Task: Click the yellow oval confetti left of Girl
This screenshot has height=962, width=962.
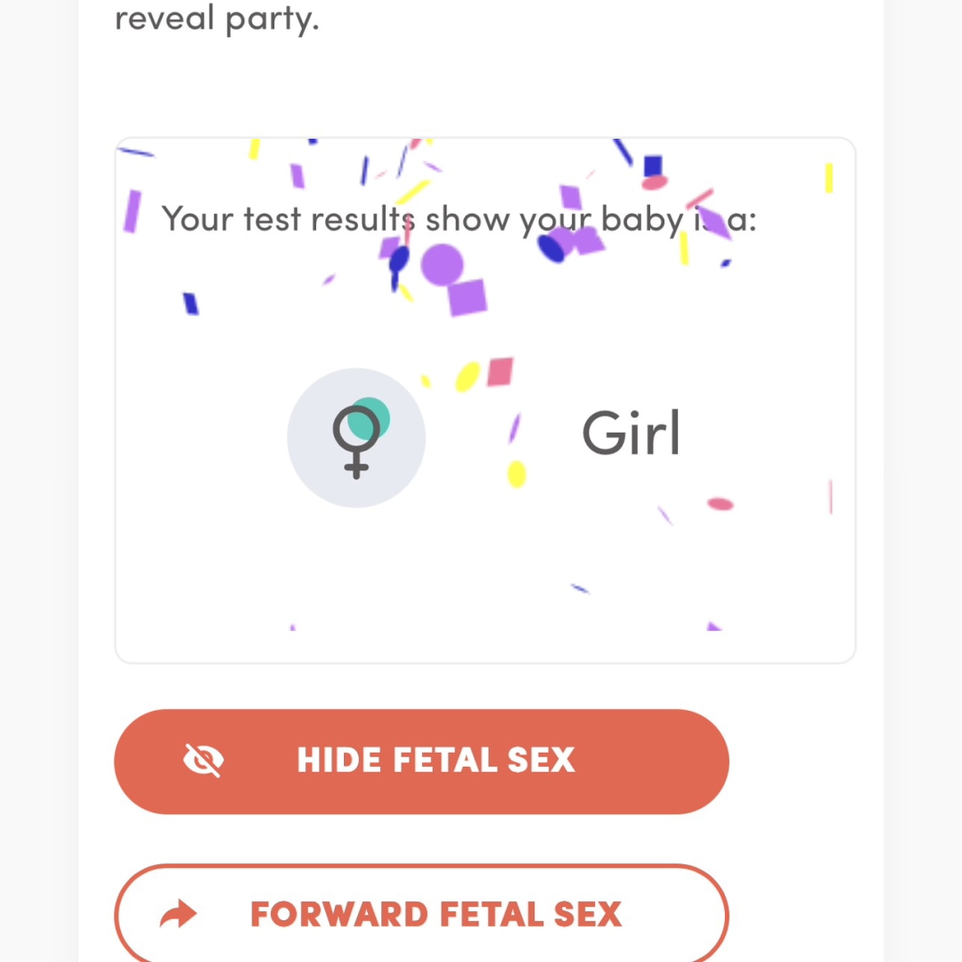Action: 517,474
